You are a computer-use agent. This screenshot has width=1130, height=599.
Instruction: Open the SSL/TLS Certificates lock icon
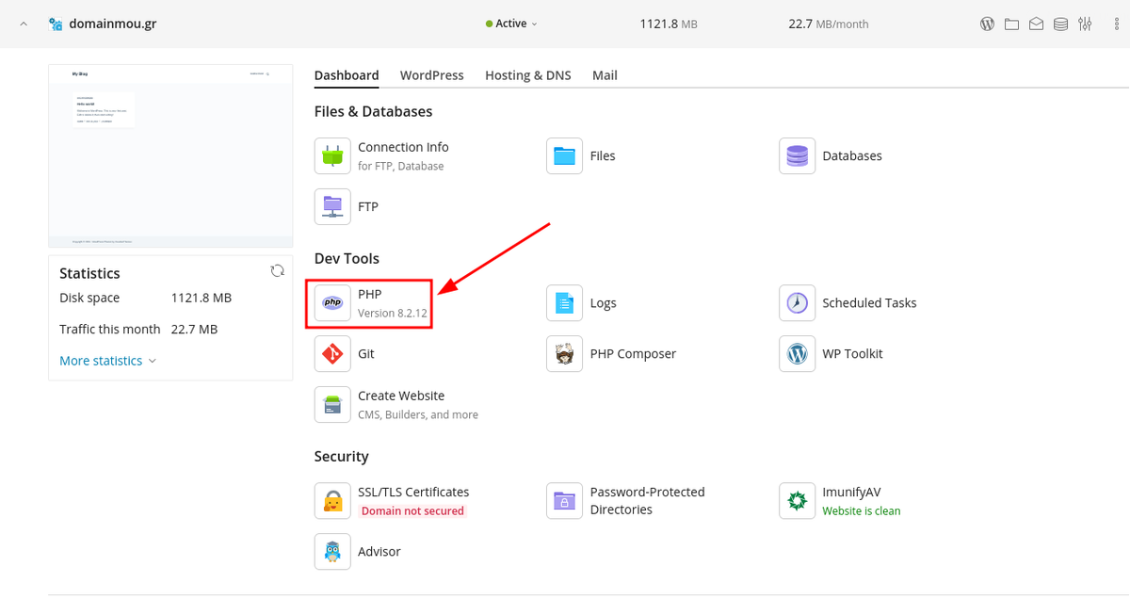tap(332, 501)
